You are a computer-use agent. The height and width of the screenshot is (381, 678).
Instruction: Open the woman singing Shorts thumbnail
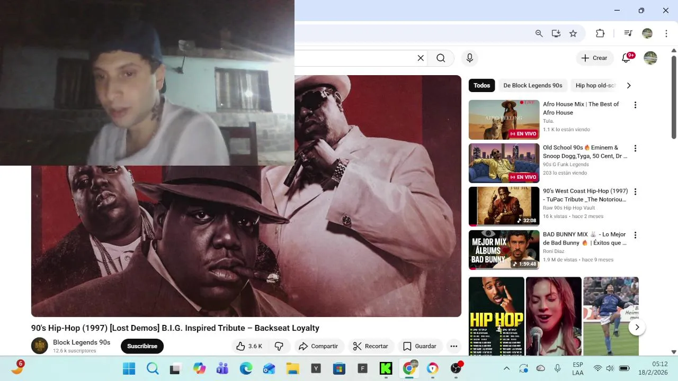pos(554,316)
